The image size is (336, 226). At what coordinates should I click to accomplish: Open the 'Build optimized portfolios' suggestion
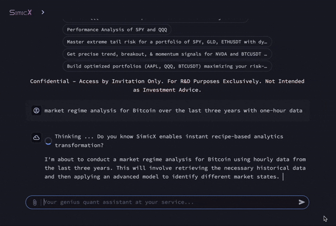pos(167,66)
